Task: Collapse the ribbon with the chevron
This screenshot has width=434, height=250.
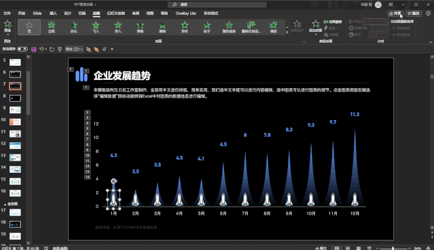Action: (x=431, y=42)
